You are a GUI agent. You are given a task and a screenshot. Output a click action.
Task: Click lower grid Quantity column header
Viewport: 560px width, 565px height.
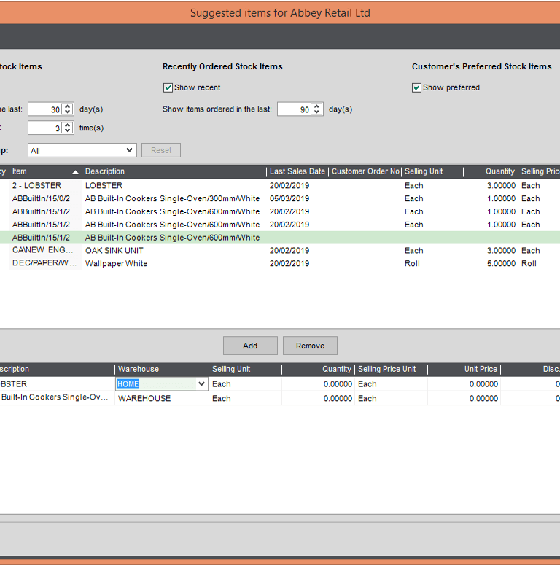point(318,369)
